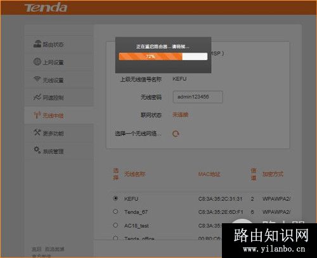Click the MAC地址 column header
The height and width of the screenshot is (258, 317).
click(x=209, y=174)
